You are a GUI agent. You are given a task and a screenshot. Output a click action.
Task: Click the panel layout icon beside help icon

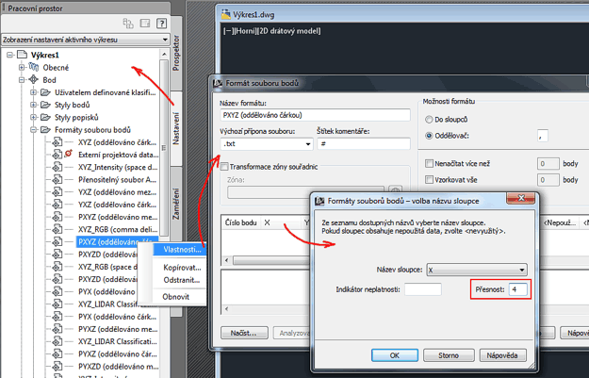coord(143,23)
